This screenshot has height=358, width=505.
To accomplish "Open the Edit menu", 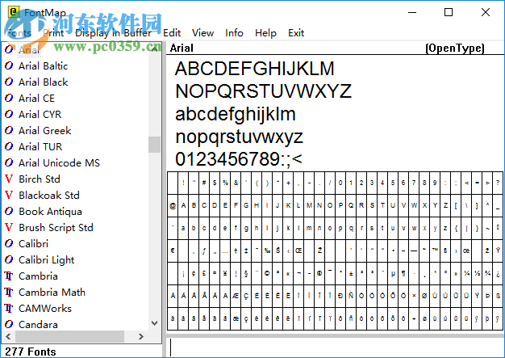I will [x=172, y=33].
